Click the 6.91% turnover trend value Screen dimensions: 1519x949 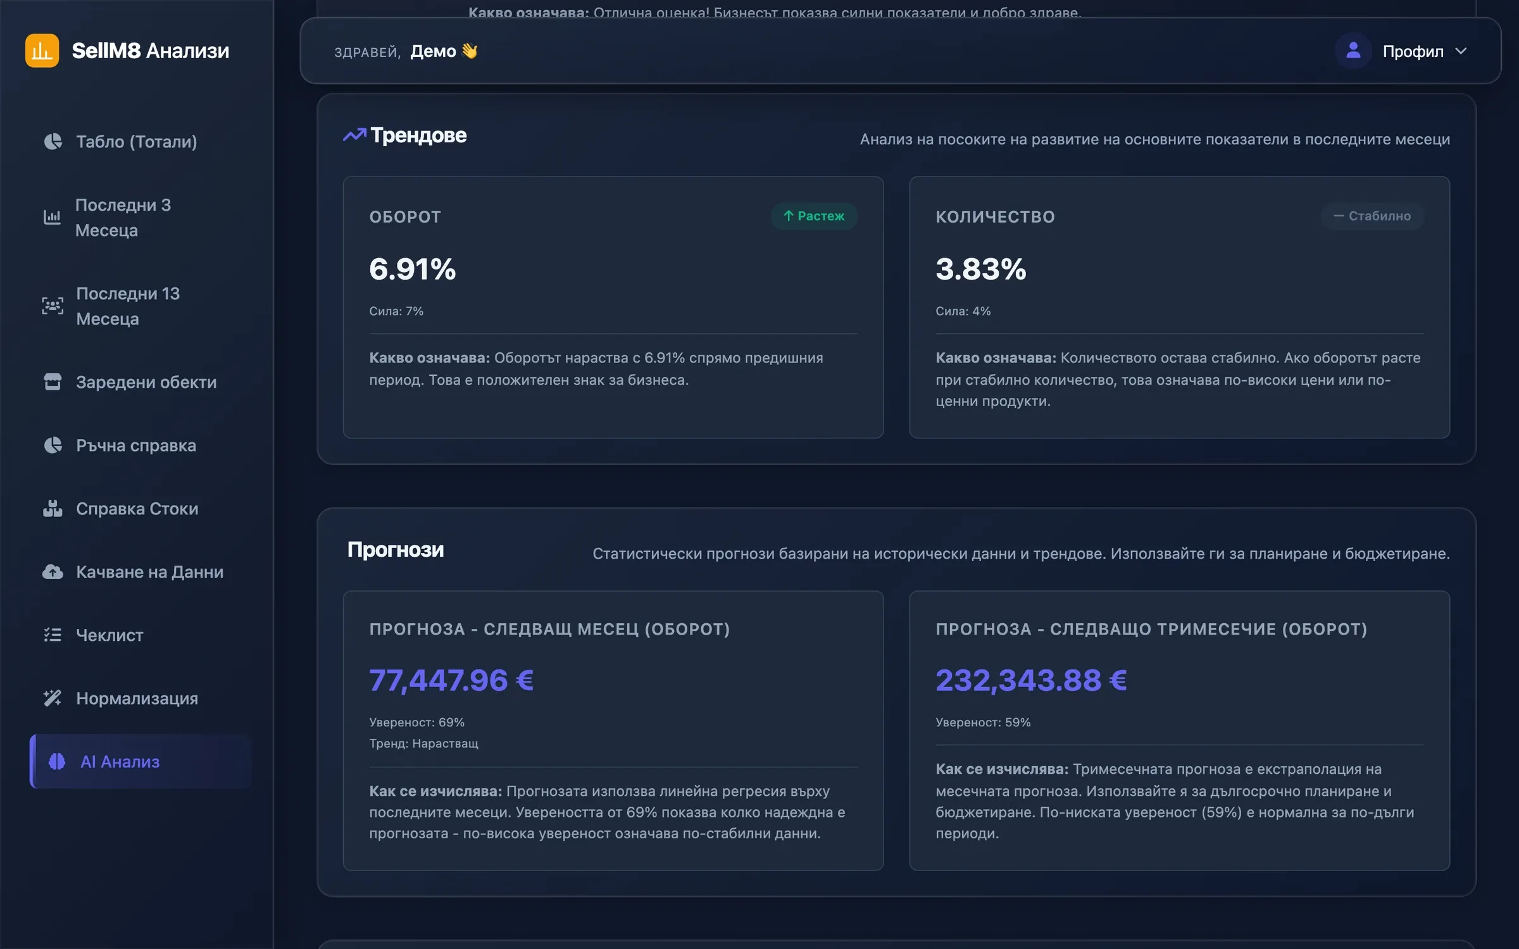point(413,269)
